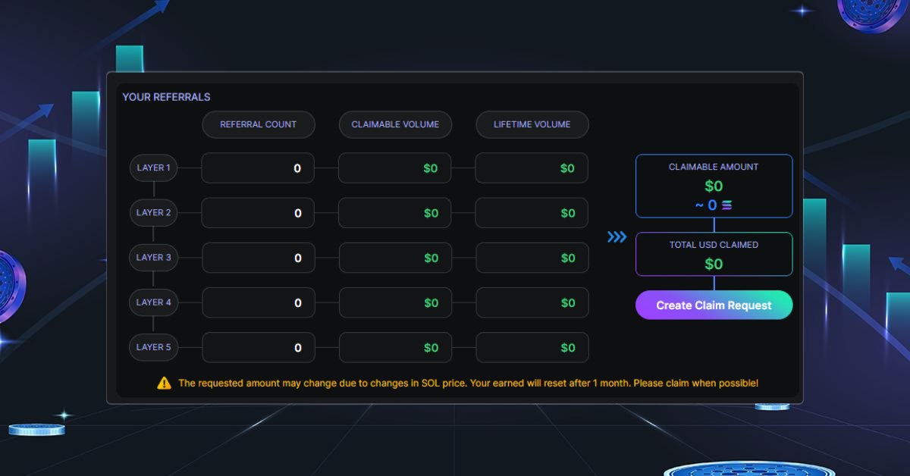Click the triple-chevron arrow pointing to claim panel

point(617,236)
